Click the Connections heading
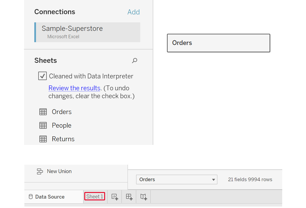 [x=55, y=12]
